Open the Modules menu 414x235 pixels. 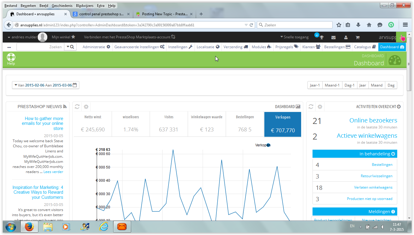(261, 47)
